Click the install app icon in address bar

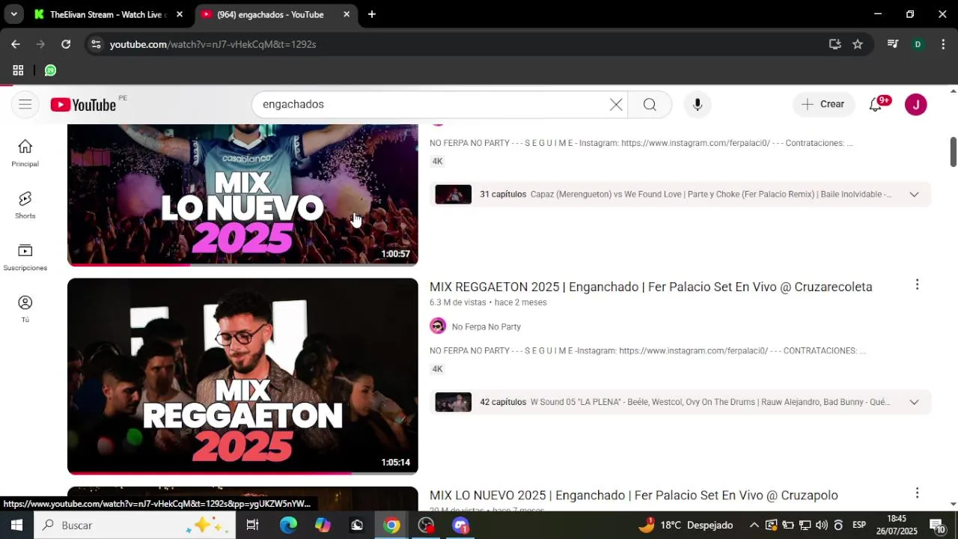click(x=835, y=44)
